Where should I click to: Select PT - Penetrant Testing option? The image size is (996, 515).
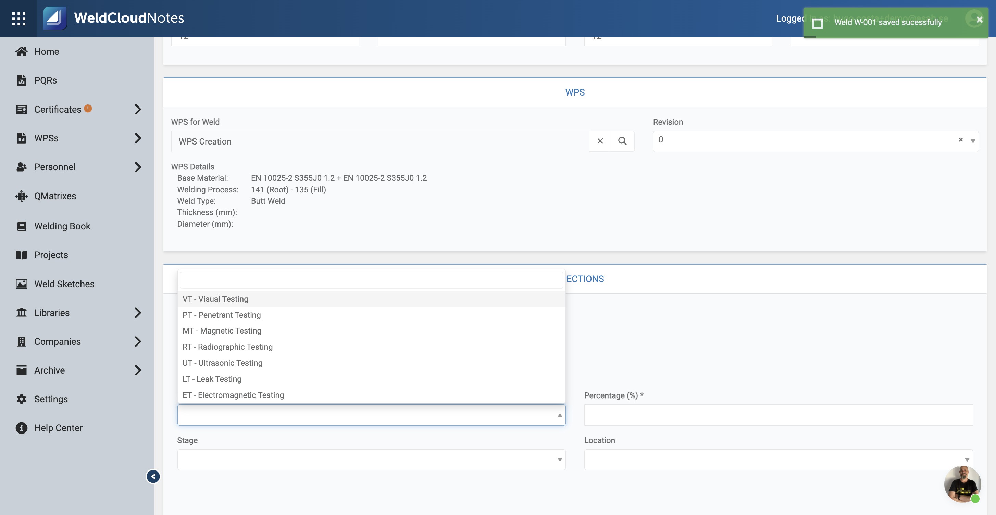click(x=371, y=315)
